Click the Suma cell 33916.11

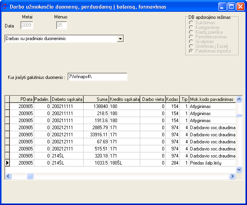tap(96, 135)
